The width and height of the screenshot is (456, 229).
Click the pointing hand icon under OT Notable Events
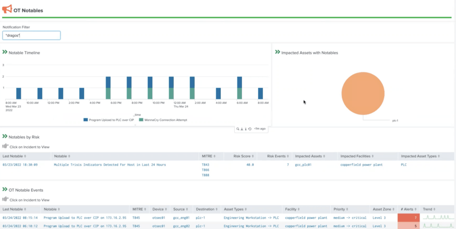(5, 199)
